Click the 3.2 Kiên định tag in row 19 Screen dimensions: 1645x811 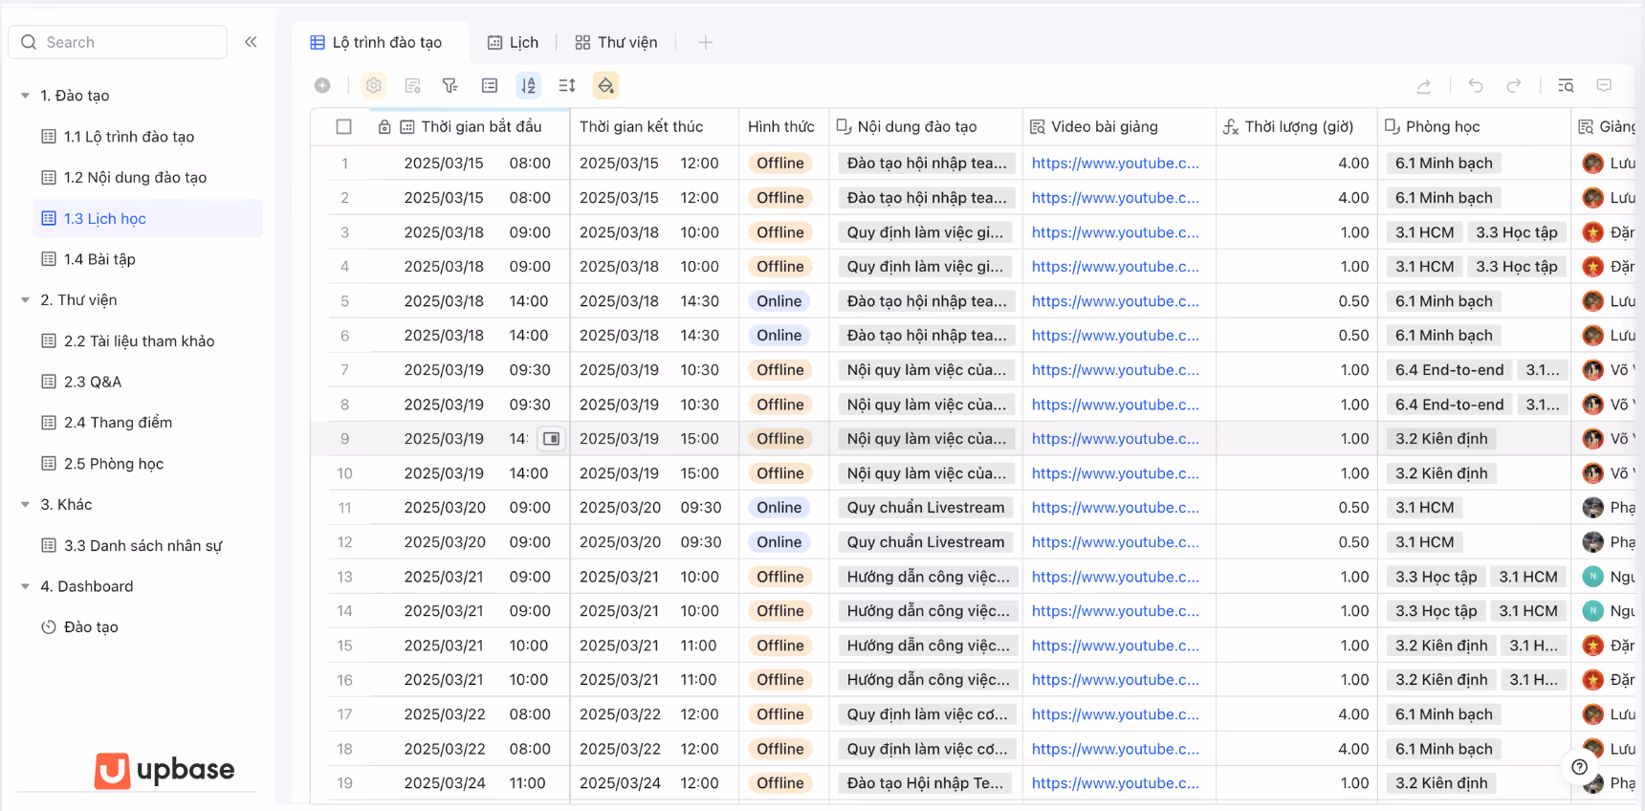pos(1441,783)
